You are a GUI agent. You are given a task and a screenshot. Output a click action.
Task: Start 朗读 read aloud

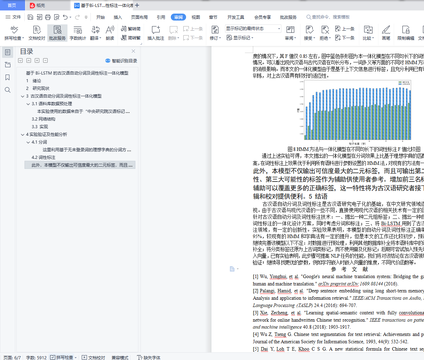(110, 33)
